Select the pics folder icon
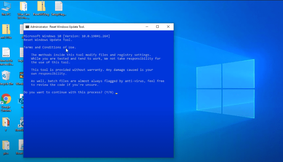The height and width of the screenshot is (162, 283). pos(6,148)
